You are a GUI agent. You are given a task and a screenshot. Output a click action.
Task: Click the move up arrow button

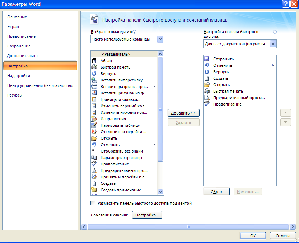click(285, 113)
